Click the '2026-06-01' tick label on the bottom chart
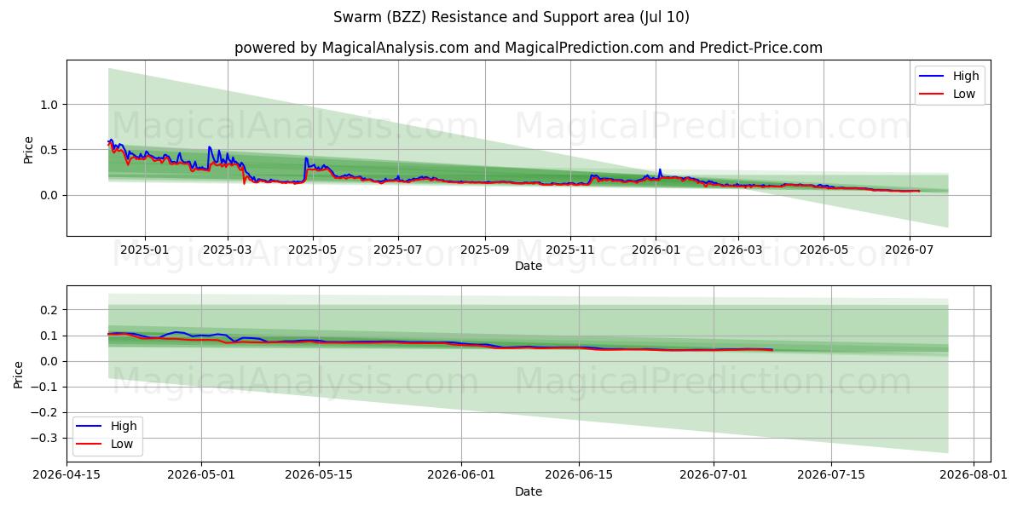 point(461,474)
